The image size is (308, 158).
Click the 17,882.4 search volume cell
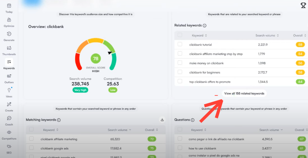[x=116, y=149]
